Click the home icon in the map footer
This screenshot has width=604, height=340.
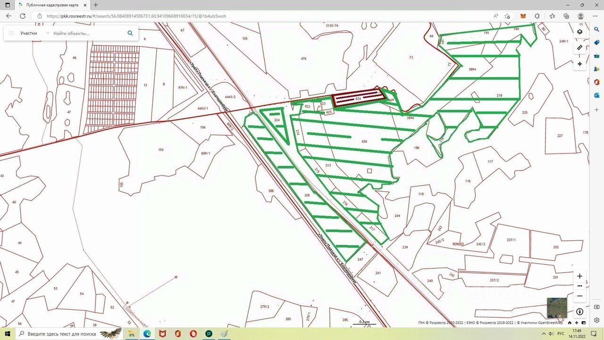point(570,323)
